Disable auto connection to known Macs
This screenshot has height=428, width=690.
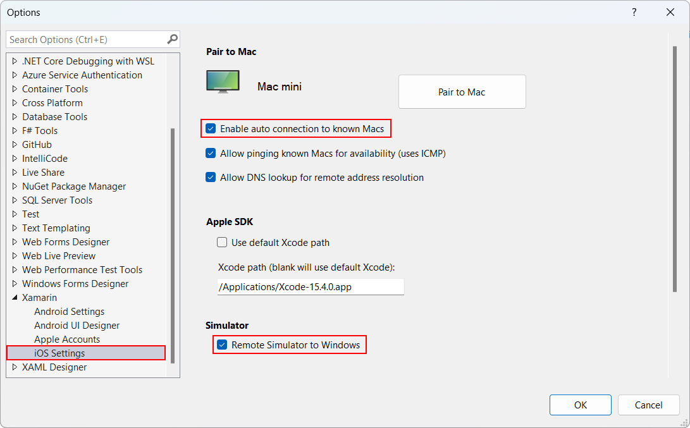[210, 128]
